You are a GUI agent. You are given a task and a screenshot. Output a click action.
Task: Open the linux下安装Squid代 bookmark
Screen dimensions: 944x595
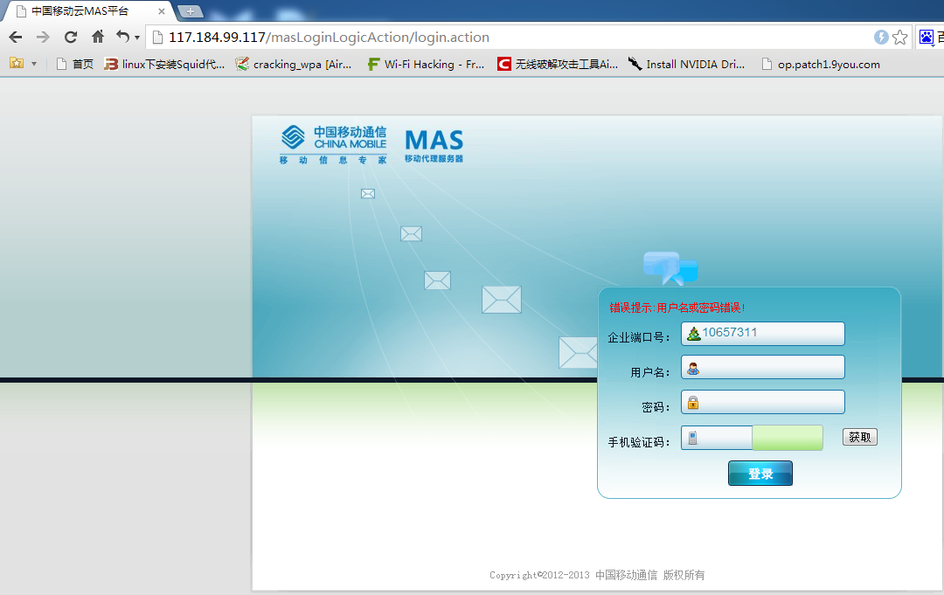[164, 64]
